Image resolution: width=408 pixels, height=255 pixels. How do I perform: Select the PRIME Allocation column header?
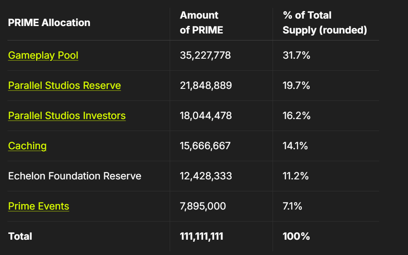pyautogui.click(x=49, y=23)
